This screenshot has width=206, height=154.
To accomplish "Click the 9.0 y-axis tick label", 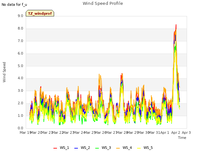I will tap(20, 16).
